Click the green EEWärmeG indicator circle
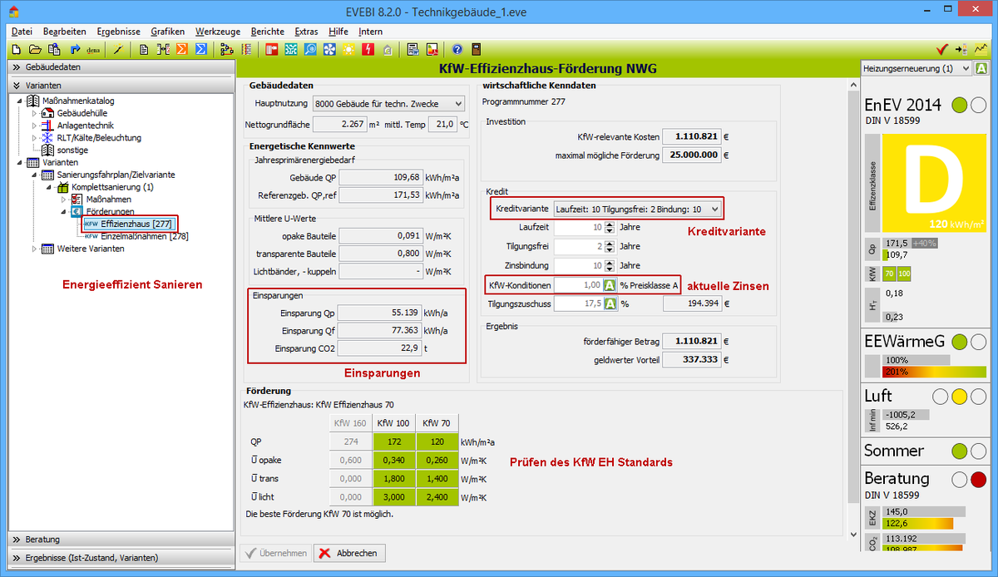 point(959,341)
